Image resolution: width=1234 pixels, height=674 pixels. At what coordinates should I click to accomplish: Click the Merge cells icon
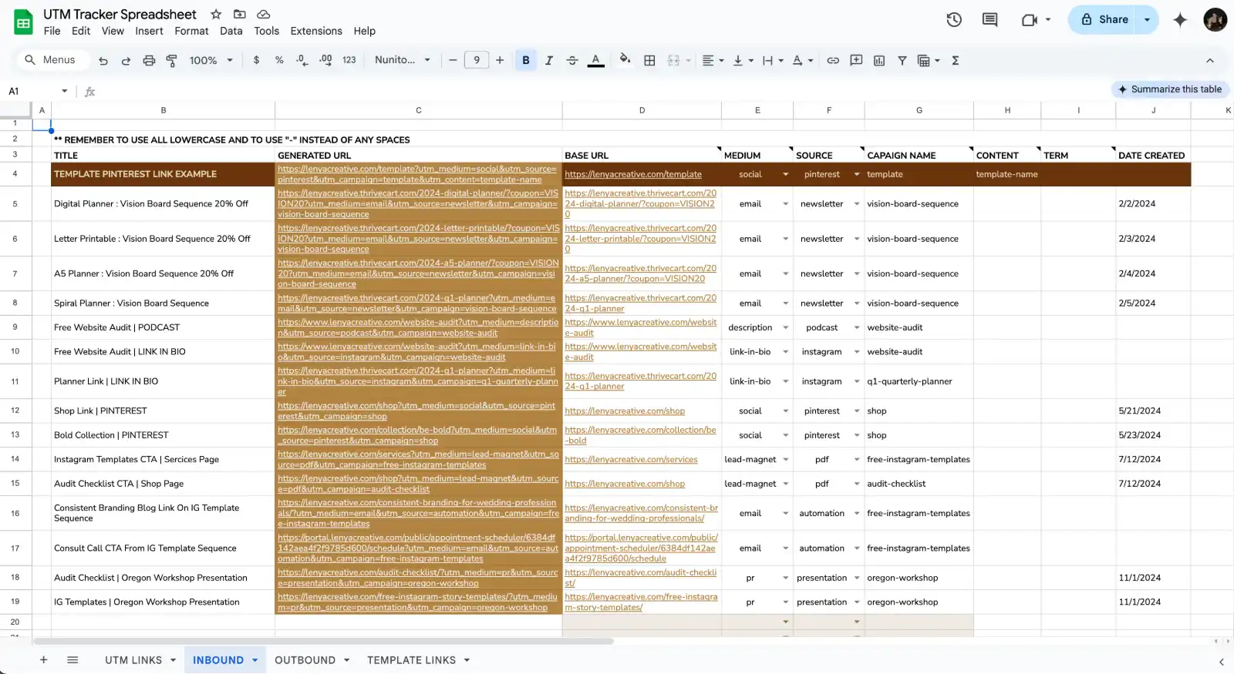point(673,60)
